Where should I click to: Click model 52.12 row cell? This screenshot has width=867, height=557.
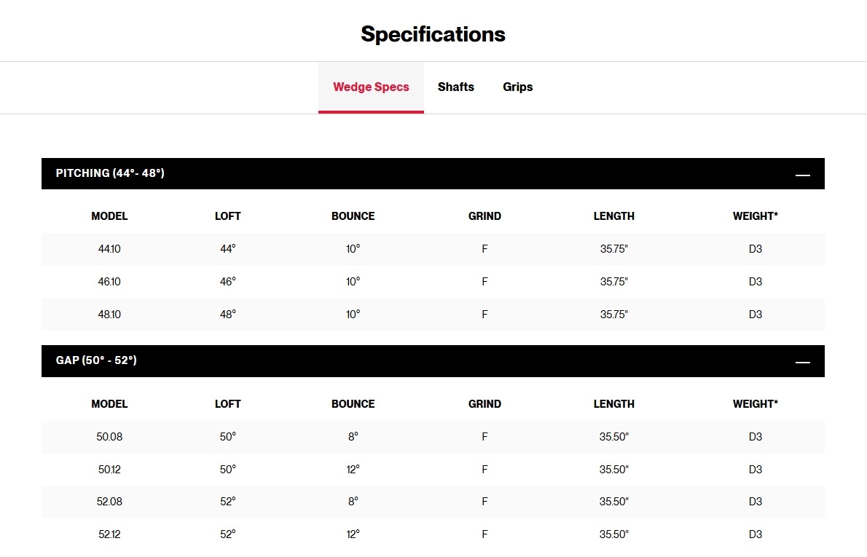[109, 534]
